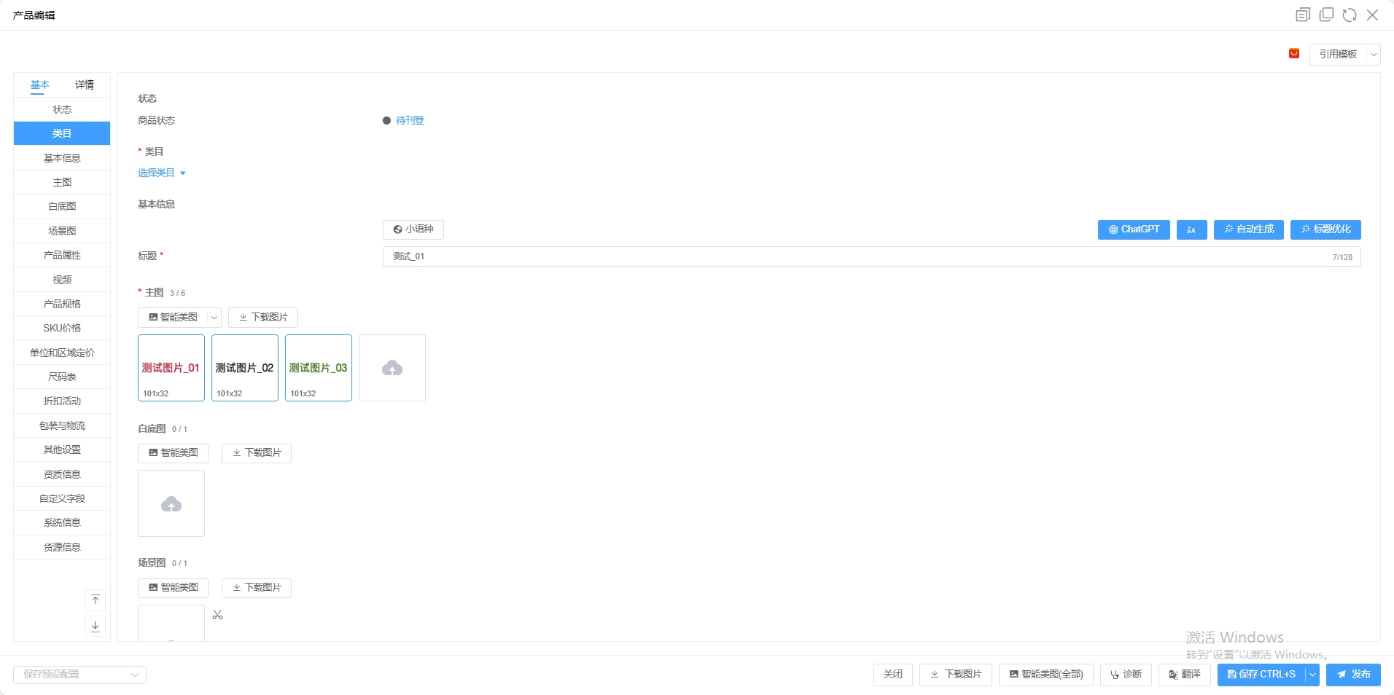Expand 智能美图 dropdown arrow in 主图 section
The height and width of the screenshot is (695, 1394).
point(214,318)
